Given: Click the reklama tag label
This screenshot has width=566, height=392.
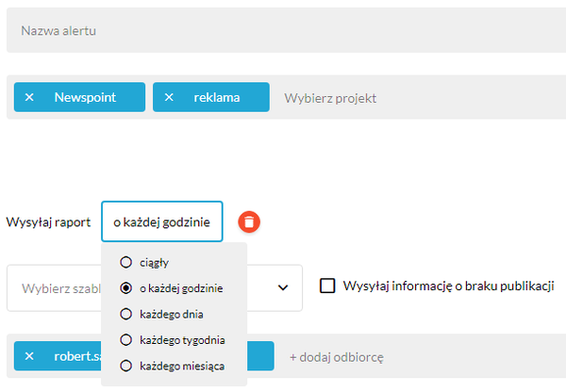Looking at the screenshot, I should click(217, 97).
